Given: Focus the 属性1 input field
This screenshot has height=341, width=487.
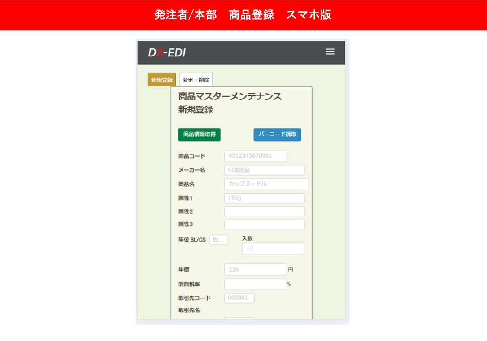Looking at the screenshot, I should (x=264, y=198).
